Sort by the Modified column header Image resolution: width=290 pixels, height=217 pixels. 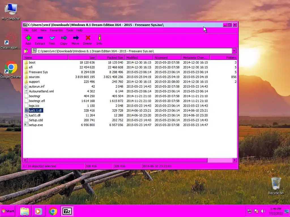click(x=139, y=58)
